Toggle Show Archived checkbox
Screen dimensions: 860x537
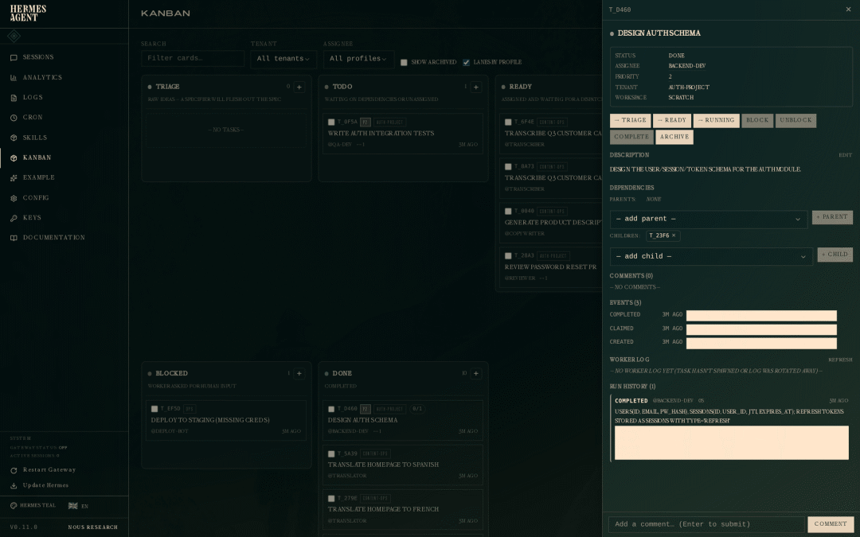pos(404,63)
